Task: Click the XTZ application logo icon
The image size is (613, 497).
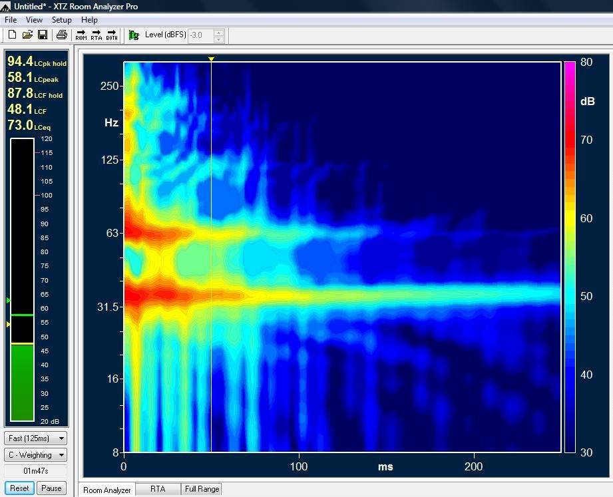Action: pos(5,6)
